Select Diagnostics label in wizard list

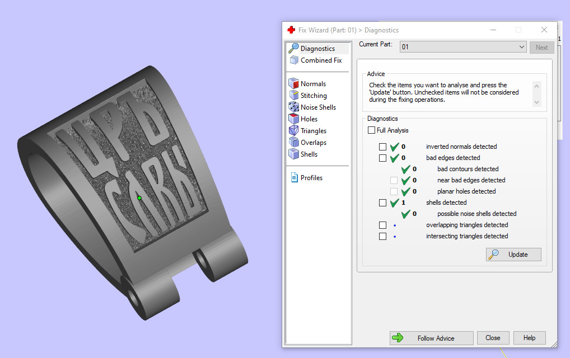tap(317, 48)
